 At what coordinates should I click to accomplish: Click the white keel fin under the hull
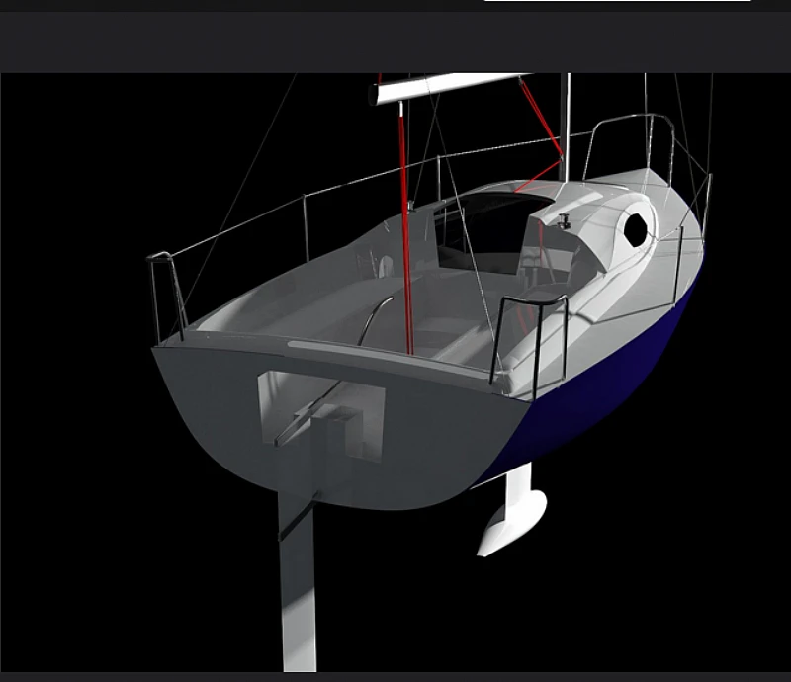tap(512, 514)
